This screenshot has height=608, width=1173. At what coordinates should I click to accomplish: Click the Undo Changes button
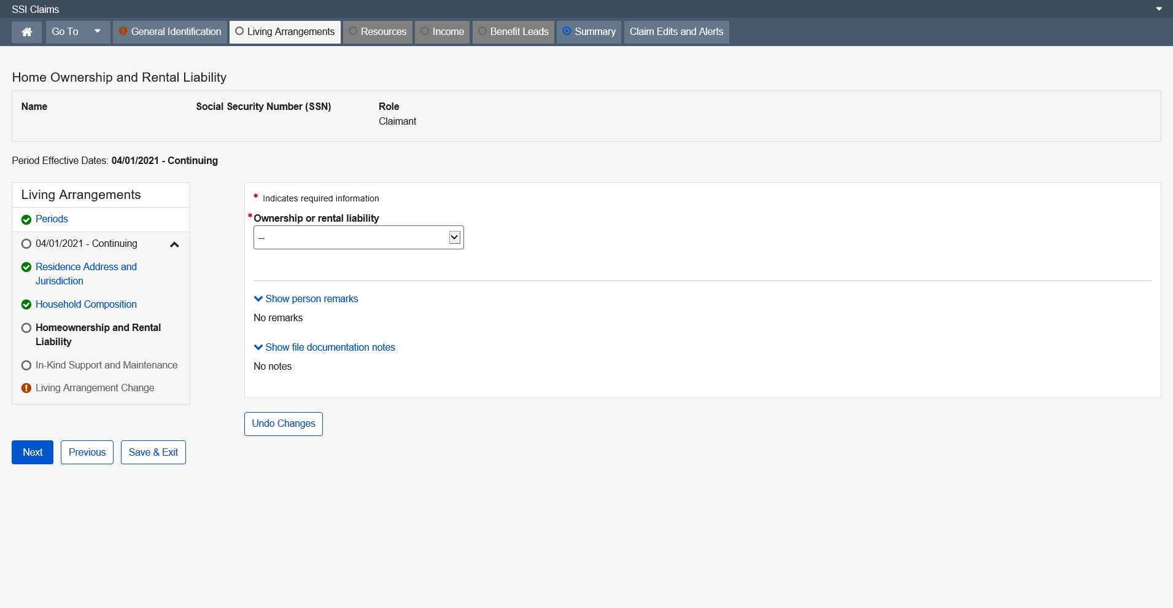[283, 424]
